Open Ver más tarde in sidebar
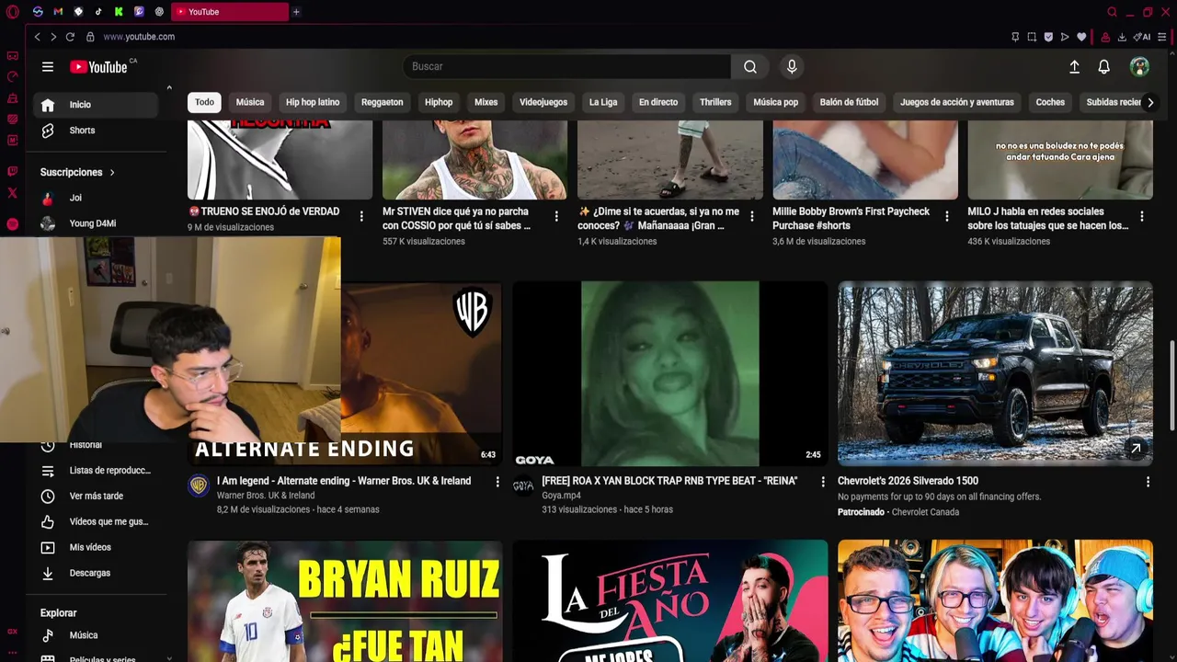Image resolution: width=1177 pixels, height=662 pixels. pyautogui.click(x=96, y=496)
